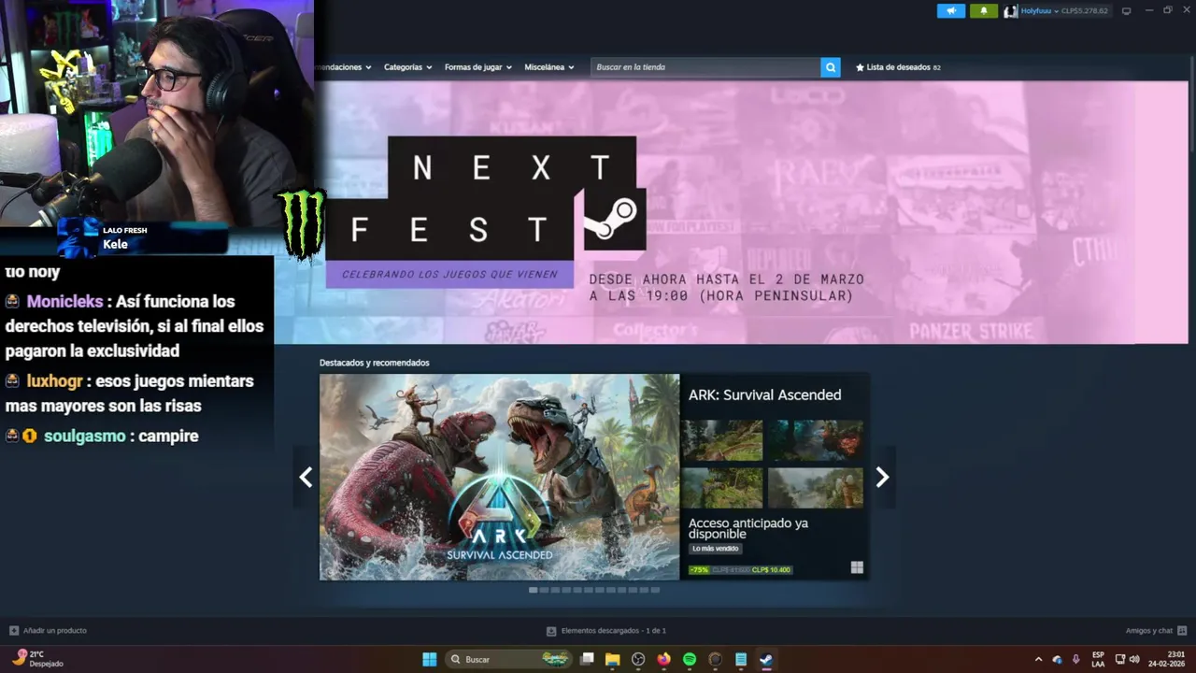Screen dimensions: 1196x673
Task: Expand the 'Categorías' store menu
Action: 407,67
